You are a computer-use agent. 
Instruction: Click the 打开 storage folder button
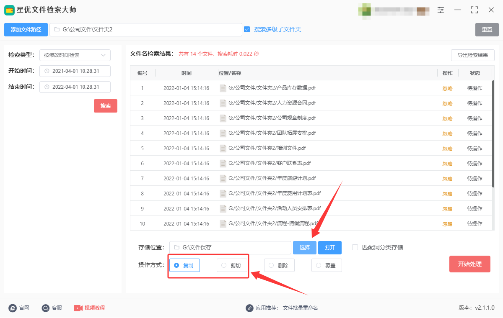click(330, 248)
